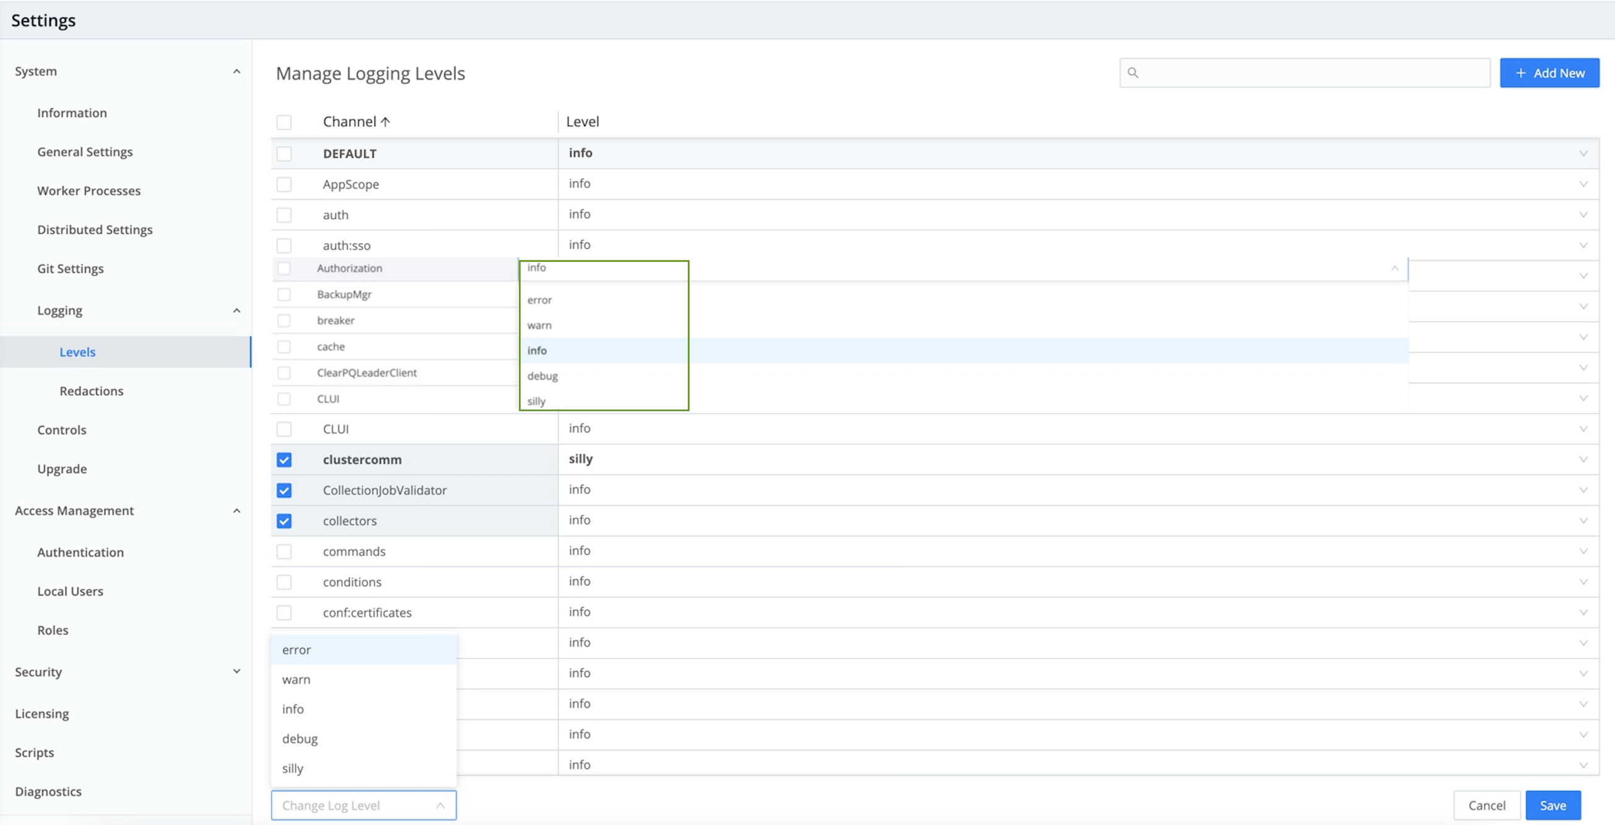Expand the Security section chevron

pyautogui.click(x=236, y=671)
